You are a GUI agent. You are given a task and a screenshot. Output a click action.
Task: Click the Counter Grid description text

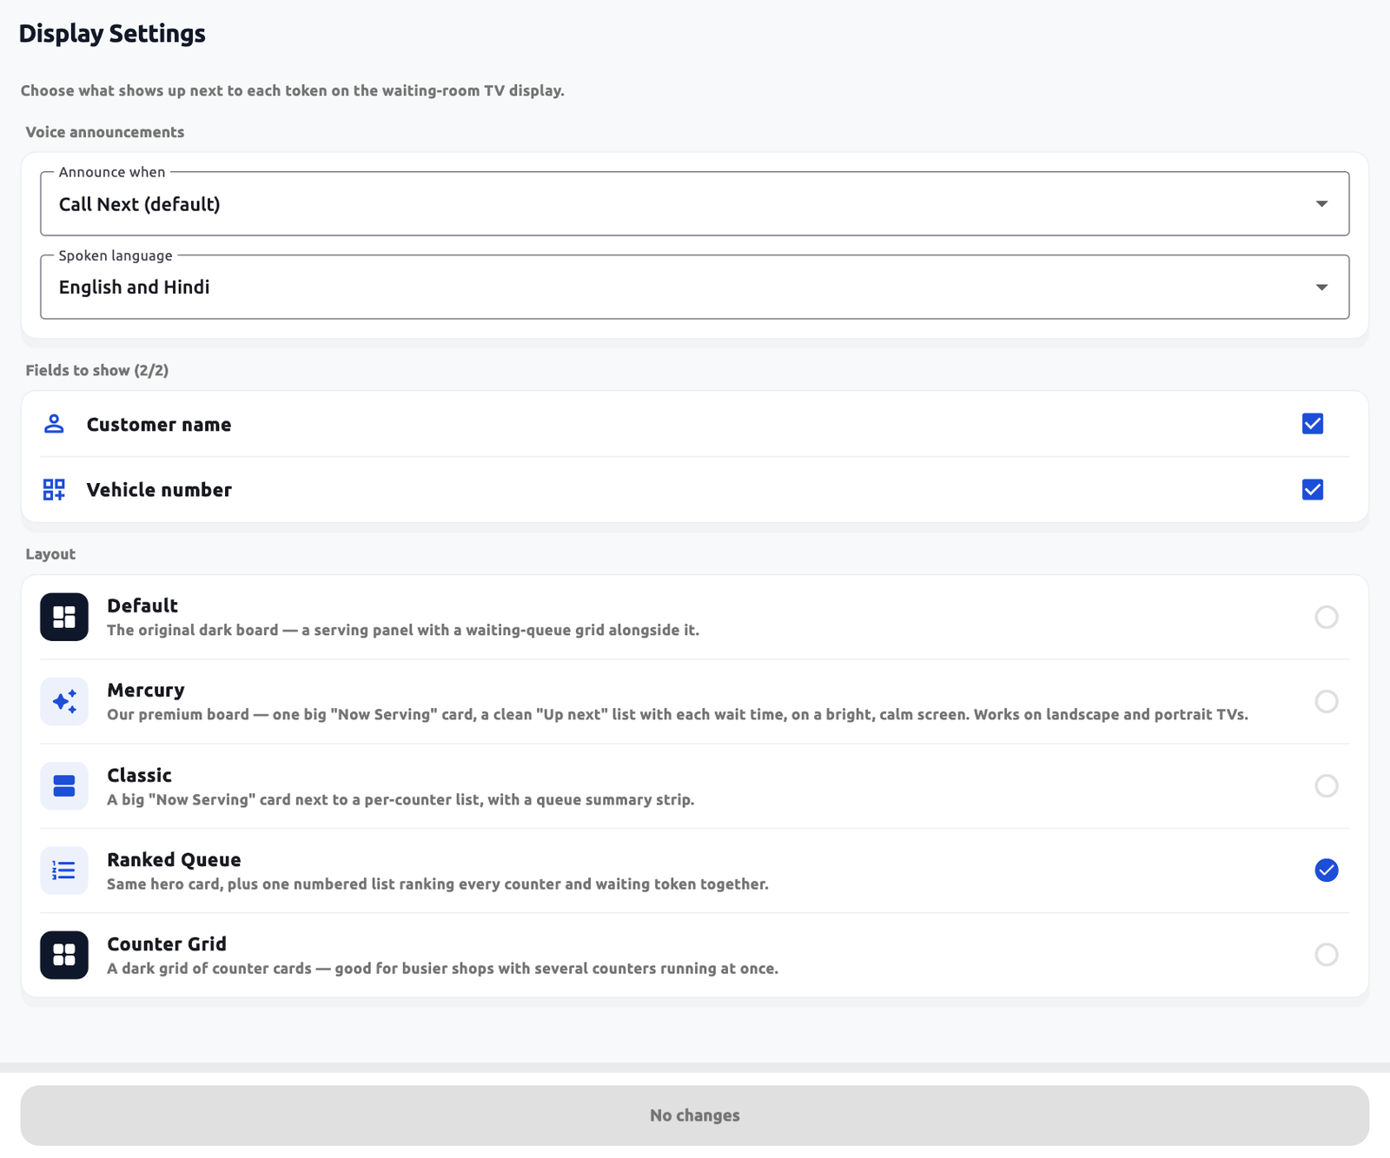click(442, 969)
